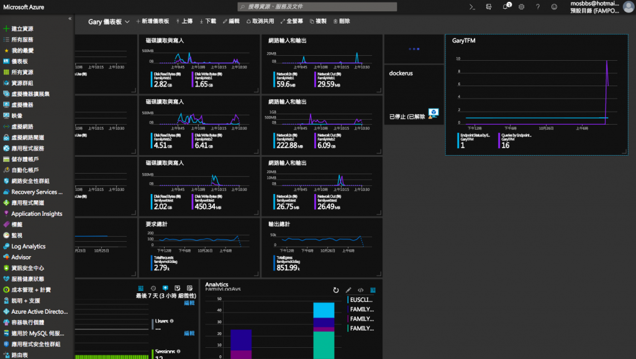This screenshot has height=359, width=636.
Task: Open the help question mark icon
Action: coord(538,7)
